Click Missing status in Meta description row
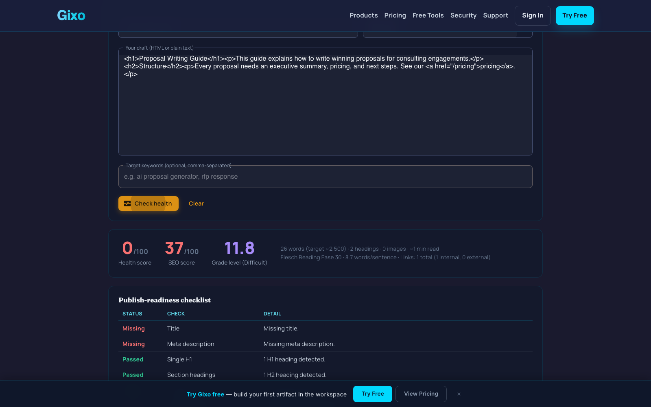 click(133, 344)
